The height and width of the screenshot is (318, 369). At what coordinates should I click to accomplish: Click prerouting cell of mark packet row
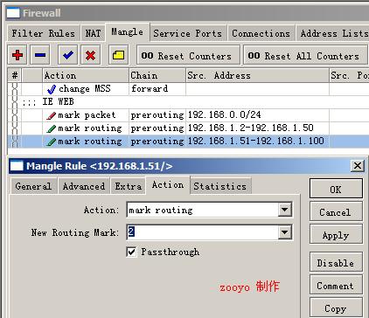pyautogui.click(x=157, y=115)
